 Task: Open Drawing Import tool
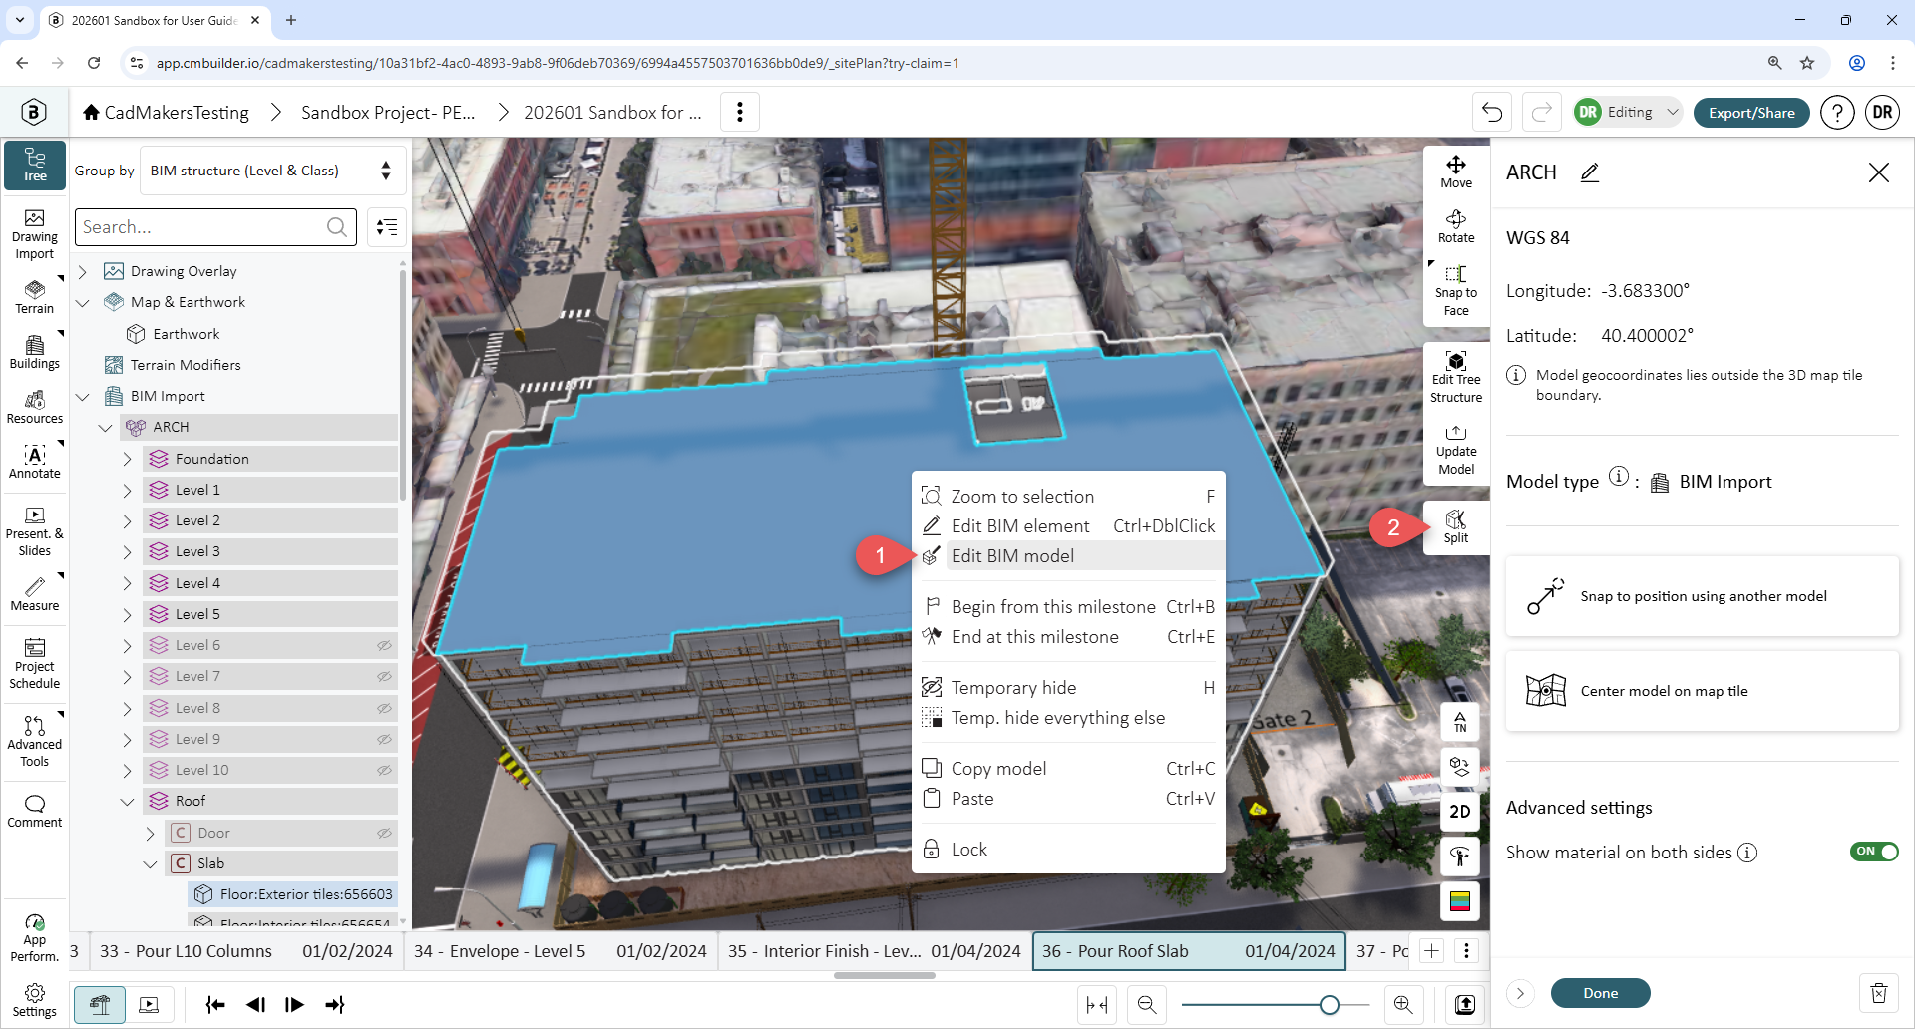(35, 235)
